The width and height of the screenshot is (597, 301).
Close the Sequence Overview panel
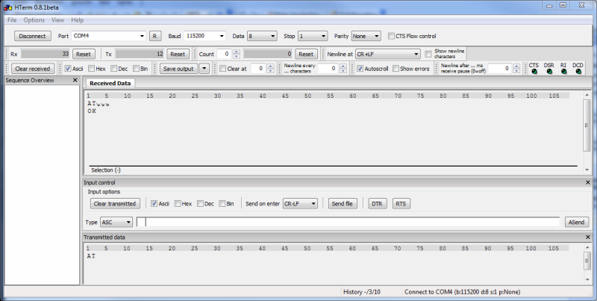coord(75,80)
